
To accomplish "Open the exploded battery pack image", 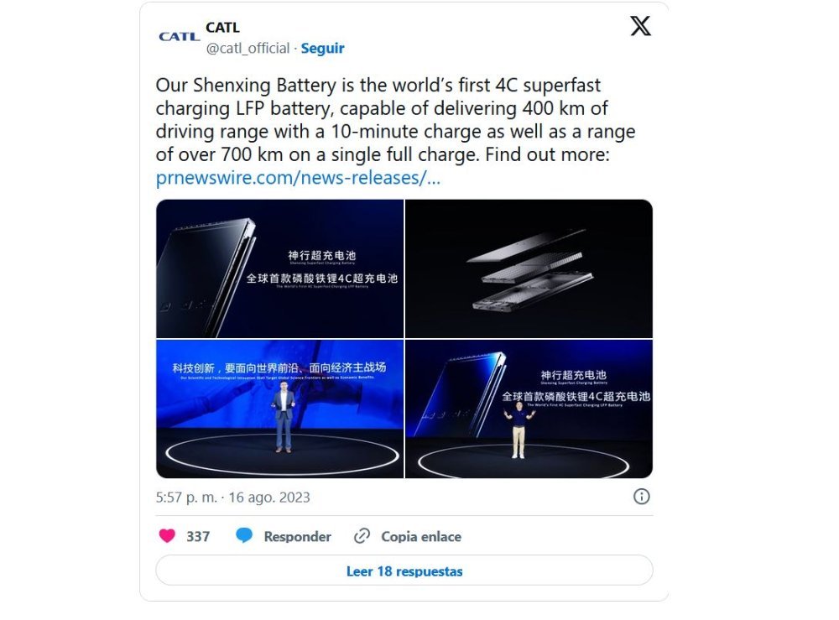I will (529, 268).
